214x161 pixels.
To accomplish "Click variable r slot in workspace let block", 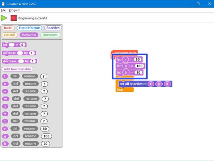I will (125, 59).
